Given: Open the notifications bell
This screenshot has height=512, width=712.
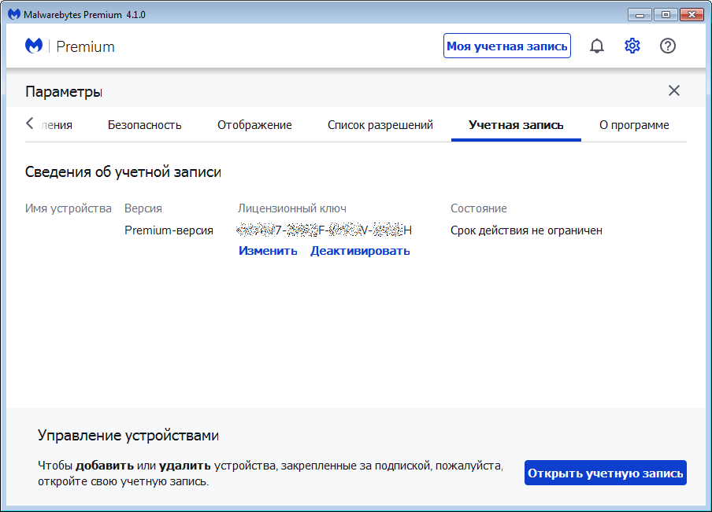Looking at the screenshot, I should point(597,46).
